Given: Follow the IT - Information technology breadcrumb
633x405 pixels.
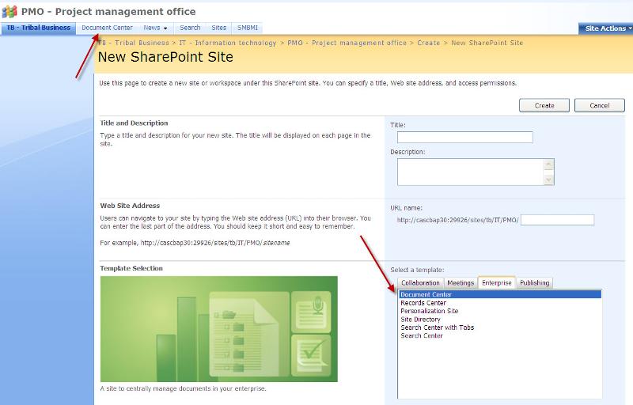Looking at the screenshot, I should coord(228,43).
